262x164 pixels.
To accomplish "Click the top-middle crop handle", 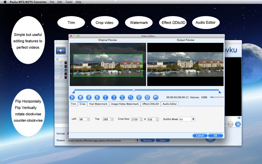I will coord(108,54).
